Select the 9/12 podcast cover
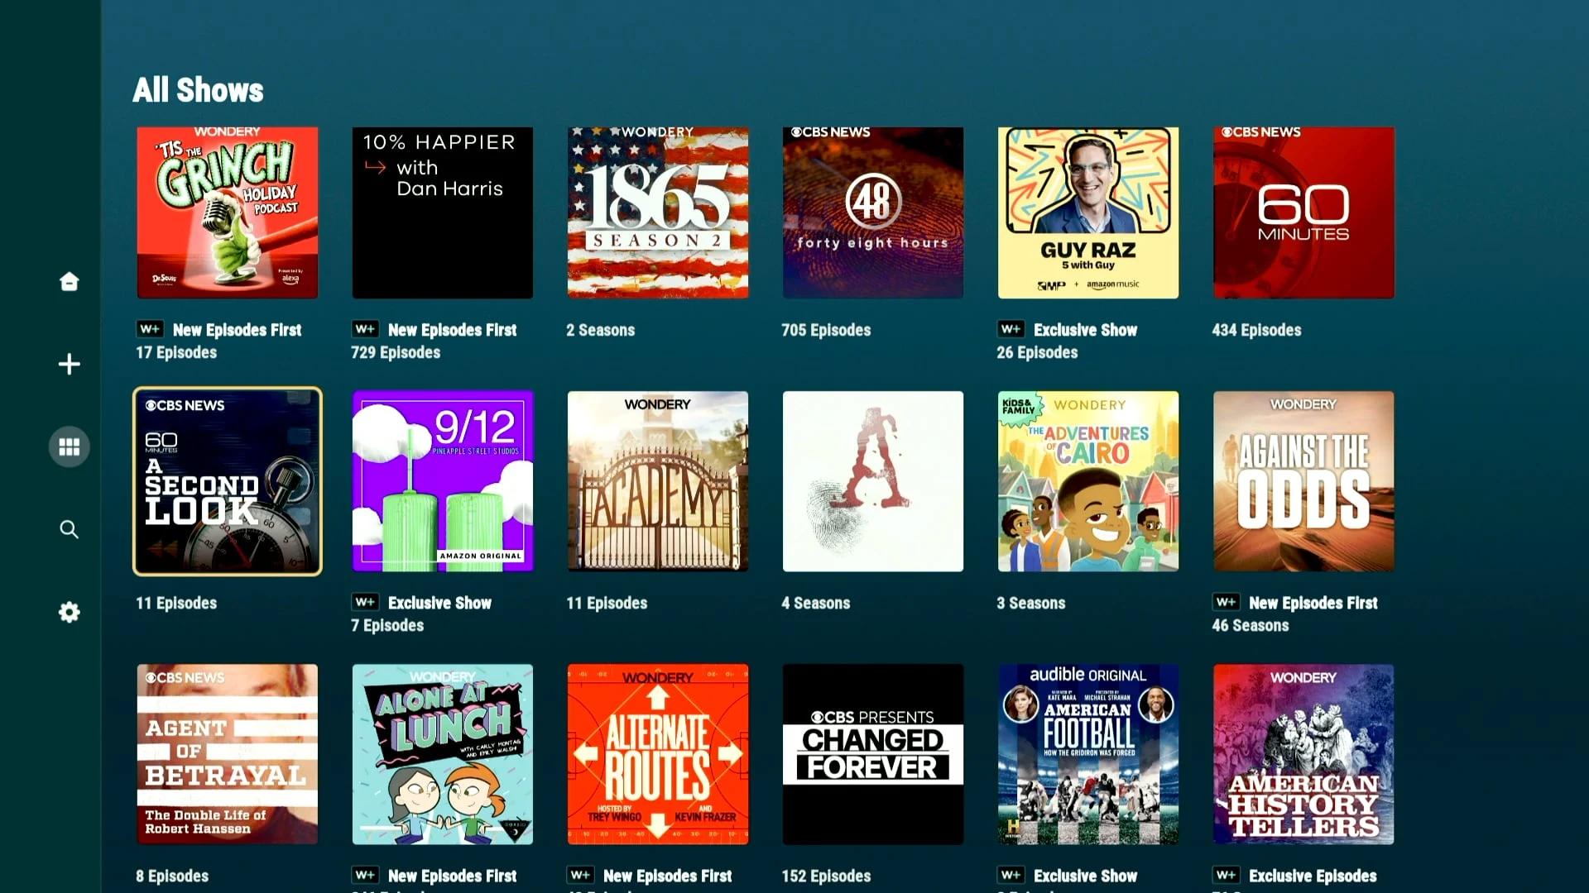Screen dimensions: 1589x893 (443, 481)
